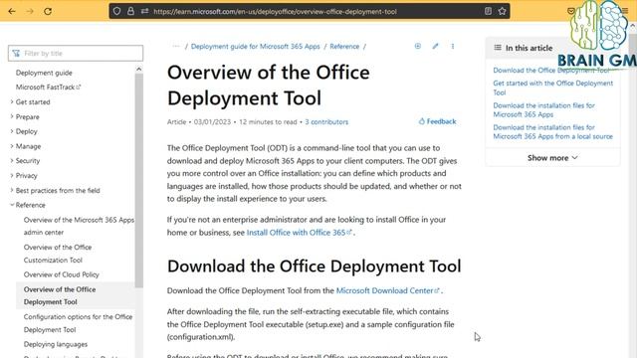Open the vertical three-dot more actions menu
Screen dimensions: 637x358
click(453, 47)
